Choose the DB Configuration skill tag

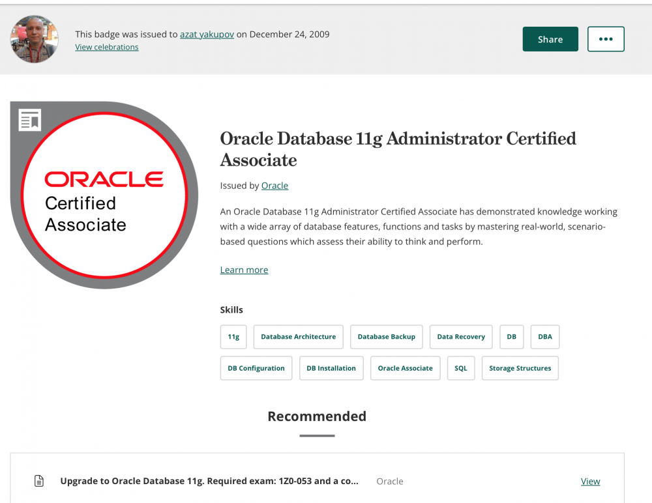point(256,368)
